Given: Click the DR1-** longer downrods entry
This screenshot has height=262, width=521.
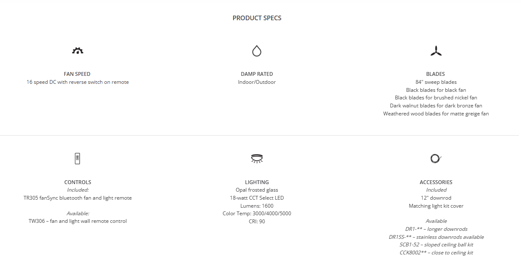Looking at the screenshot, I should pos(436,229).
